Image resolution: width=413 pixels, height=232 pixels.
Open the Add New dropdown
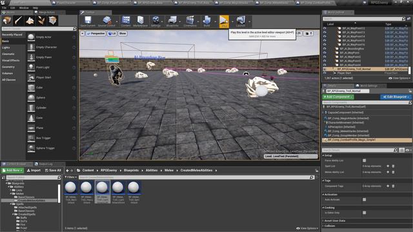click(x=13, y=170)
